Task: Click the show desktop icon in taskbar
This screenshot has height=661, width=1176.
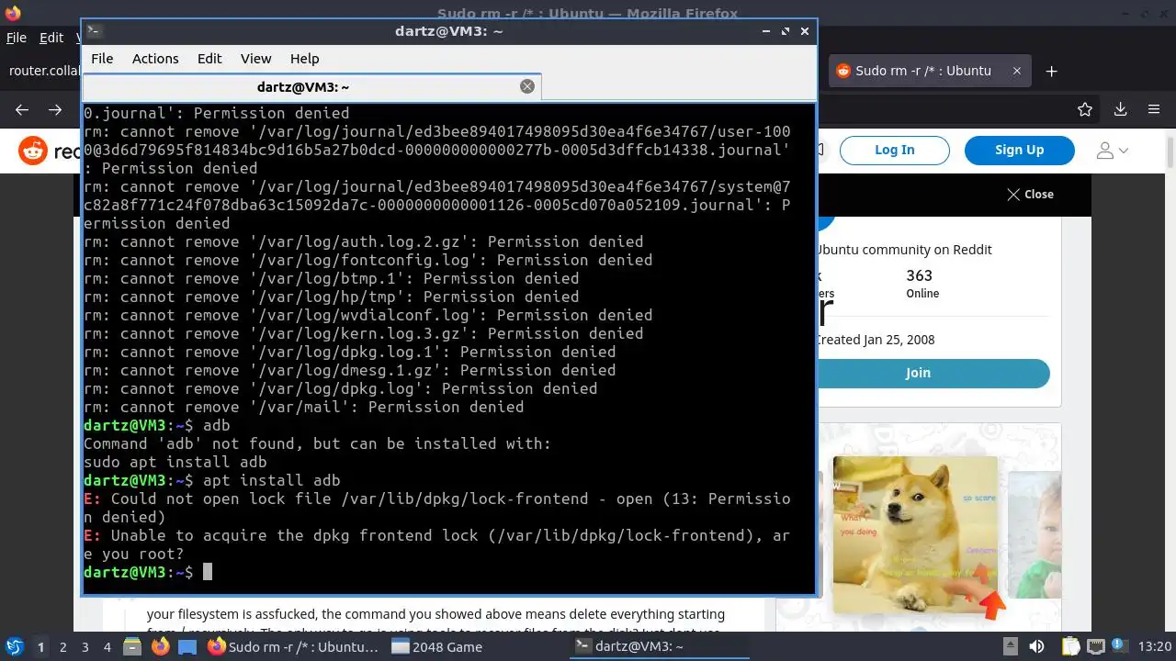Action: 187,647
